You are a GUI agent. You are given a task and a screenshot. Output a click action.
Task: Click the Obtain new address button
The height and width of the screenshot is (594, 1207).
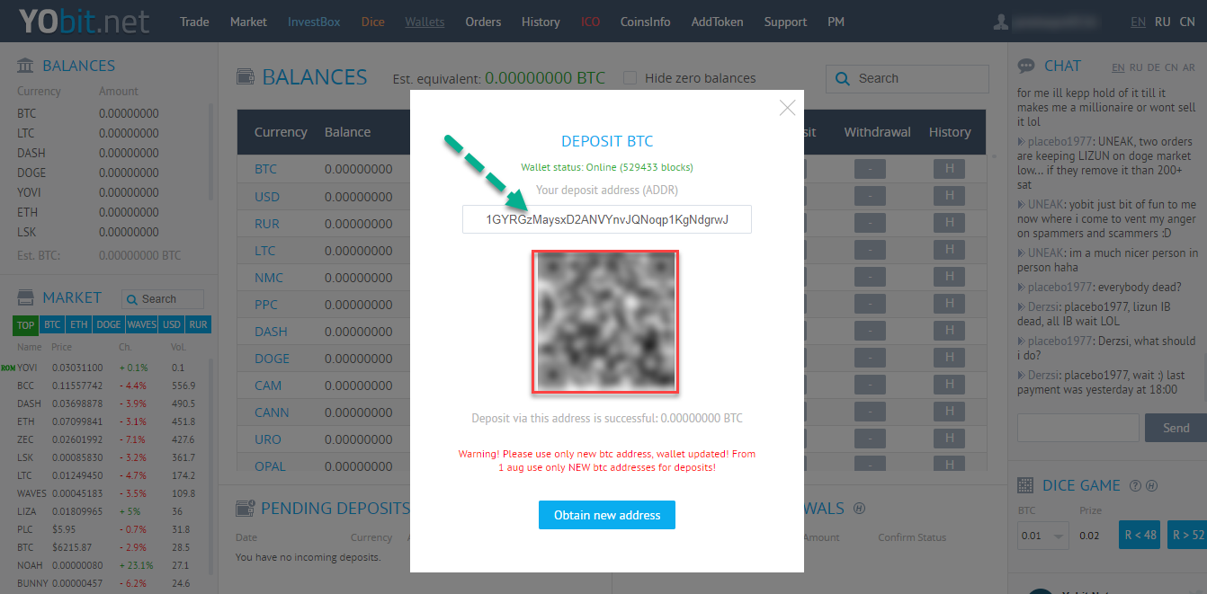pyautogui.click(x=607, y=515)
